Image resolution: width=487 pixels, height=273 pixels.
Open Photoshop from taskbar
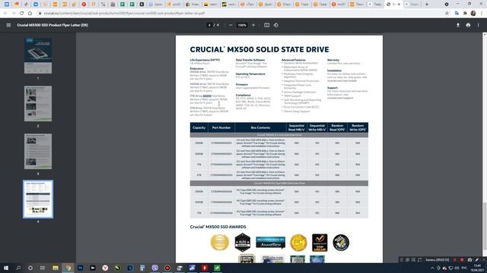click(81, 268)
